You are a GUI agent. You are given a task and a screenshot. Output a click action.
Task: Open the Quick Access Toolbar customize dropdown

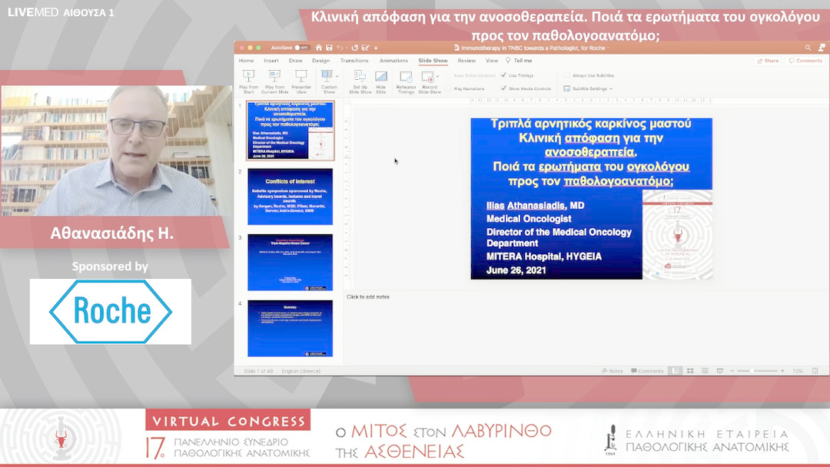376,48
